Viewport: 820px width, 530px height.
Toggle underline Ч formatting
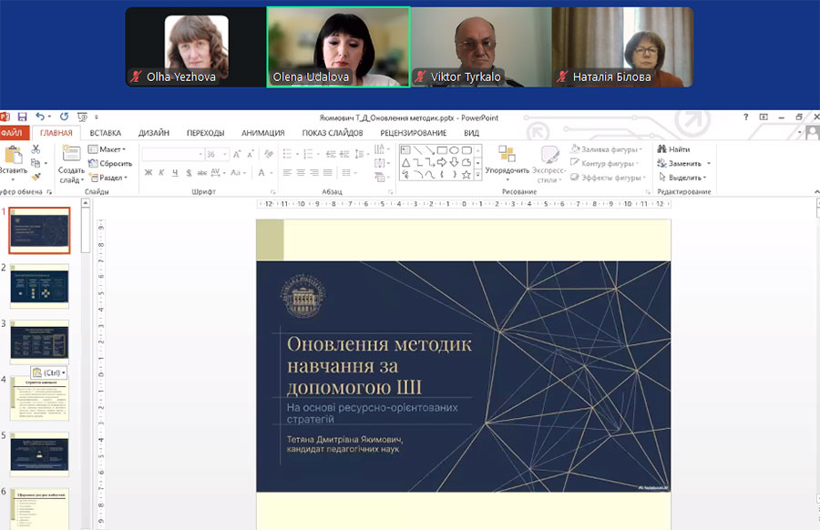pyautogui.click(x=174, y=173)
